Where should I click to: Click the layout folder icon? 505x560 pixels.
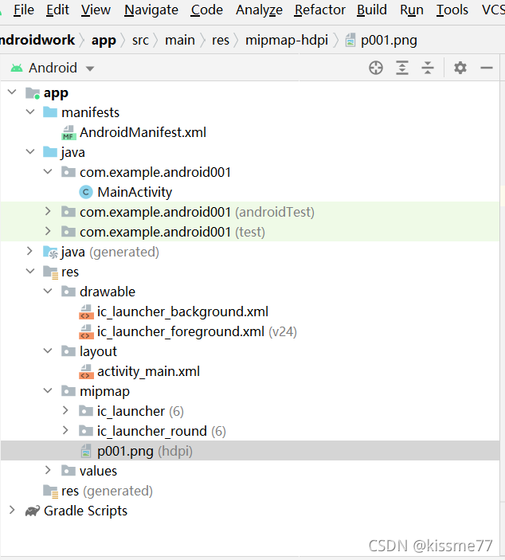pyautogui.click(x=69, y=351)
